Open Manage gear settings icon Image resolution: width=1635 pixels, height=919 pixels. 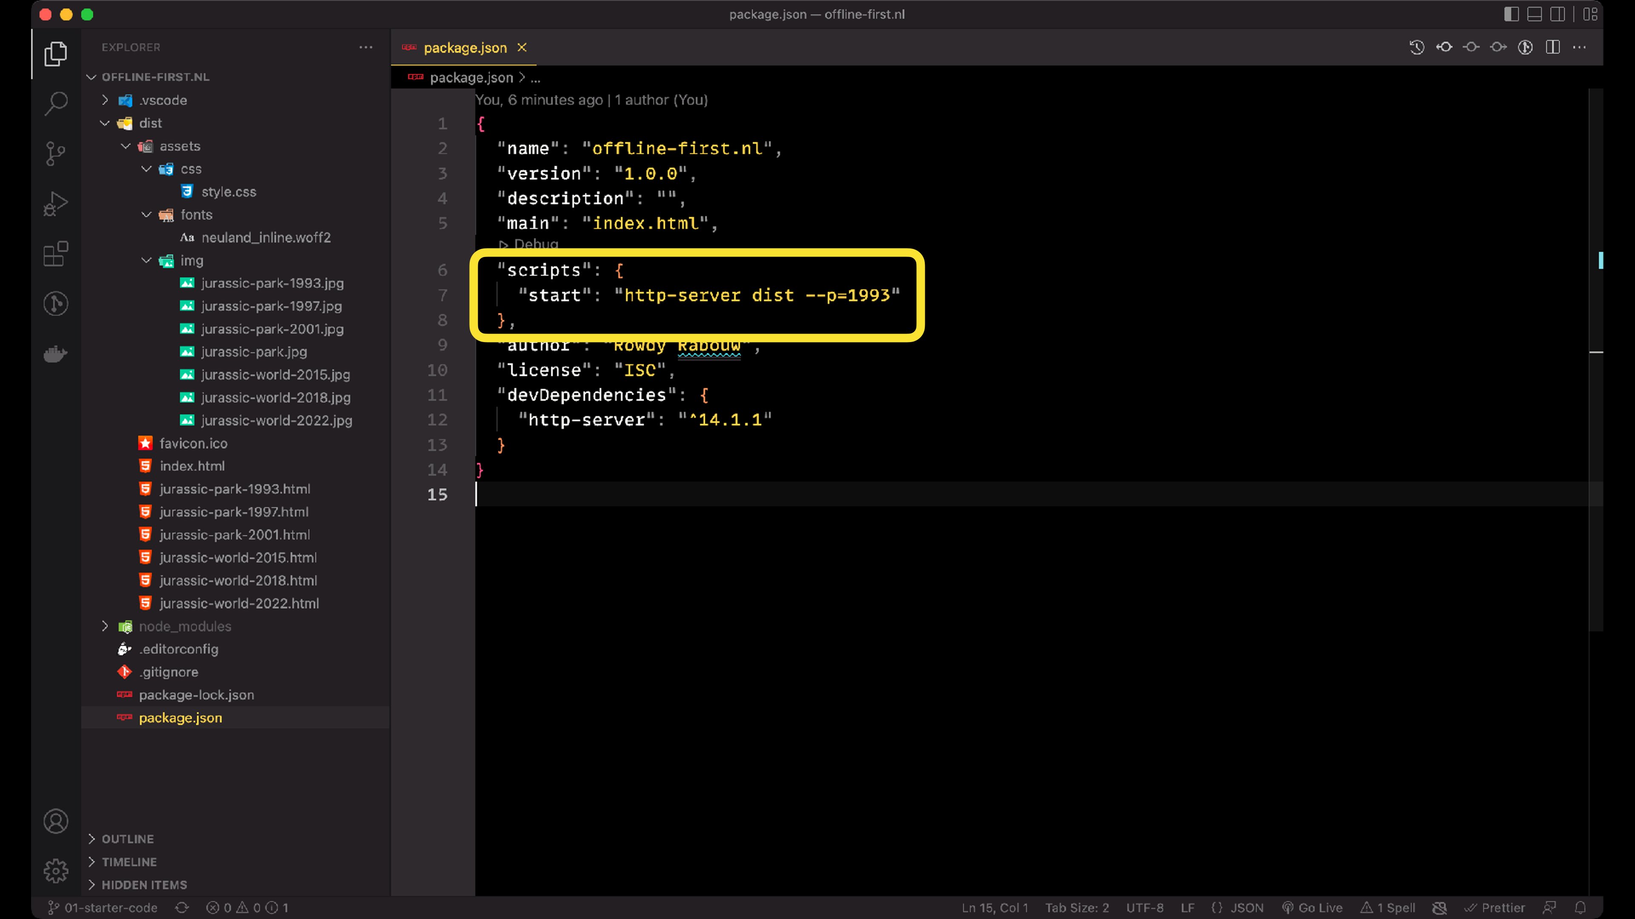[x=56, y=871]
